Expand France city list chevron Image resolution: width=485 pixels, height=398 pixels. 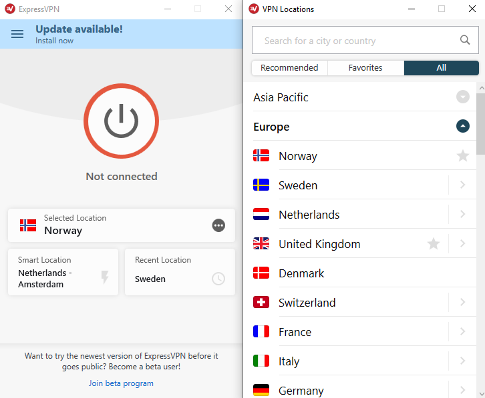pos(462,331)
